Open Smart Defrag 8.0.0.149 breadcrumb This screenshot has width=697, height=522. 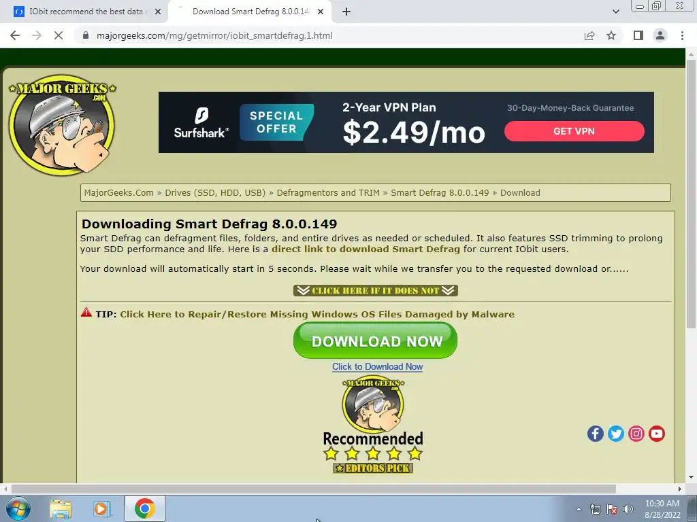(440, 192)
